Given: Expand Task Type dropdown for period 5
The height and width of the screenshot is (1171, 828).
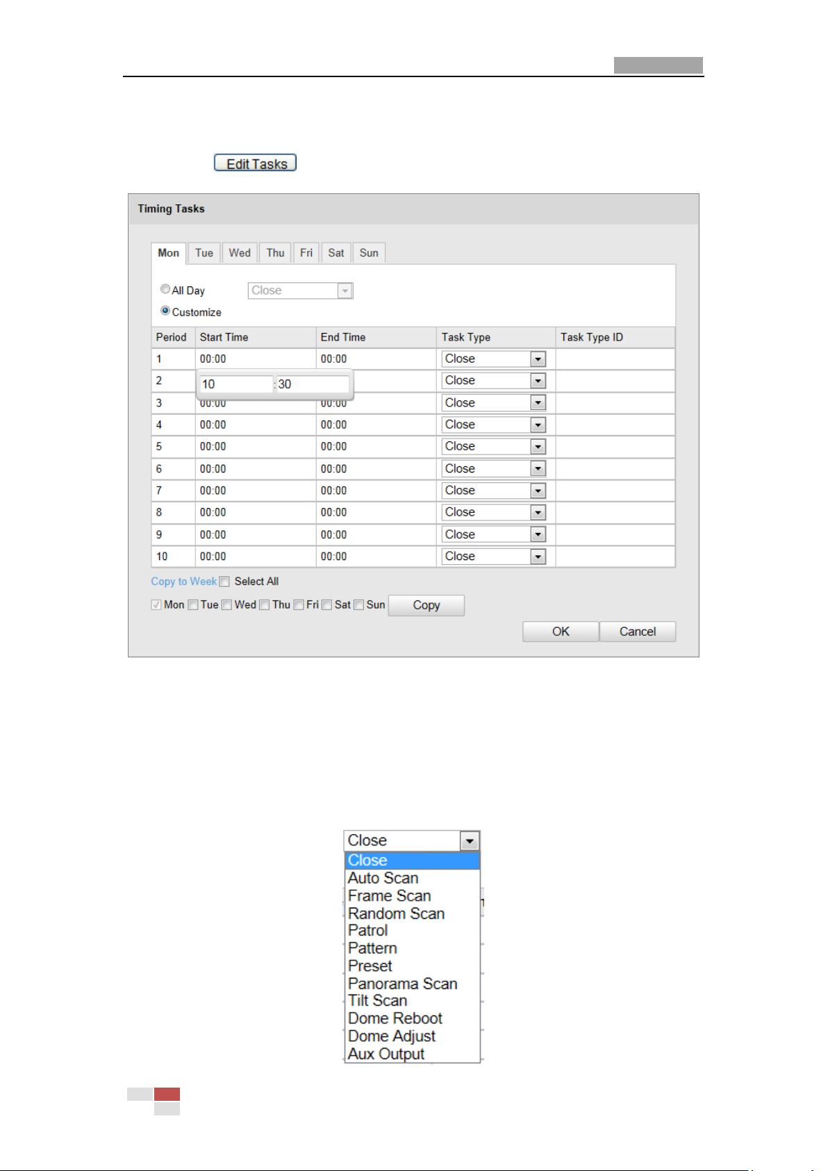Looking at the screenshot, I should [494, 446].
